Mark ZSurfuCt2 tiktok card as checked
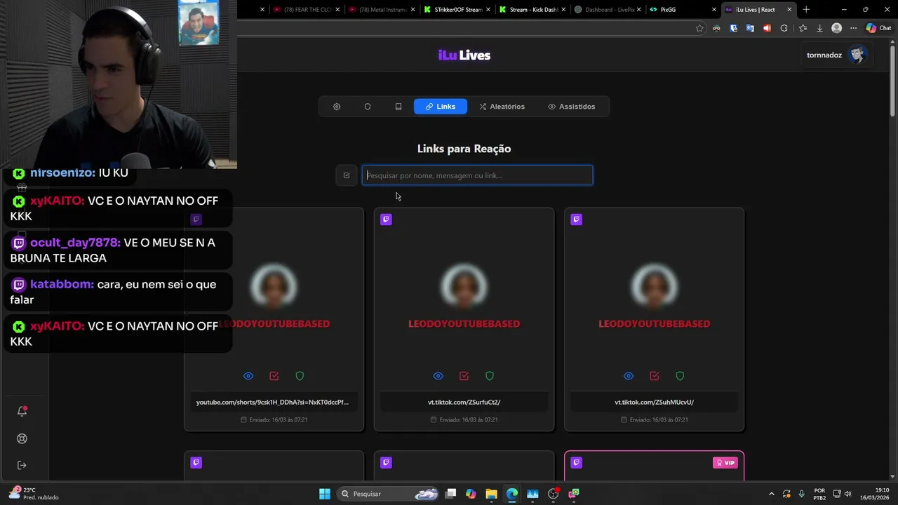The height and width of the screenshot is (505, 898). [x=464, y=376]
